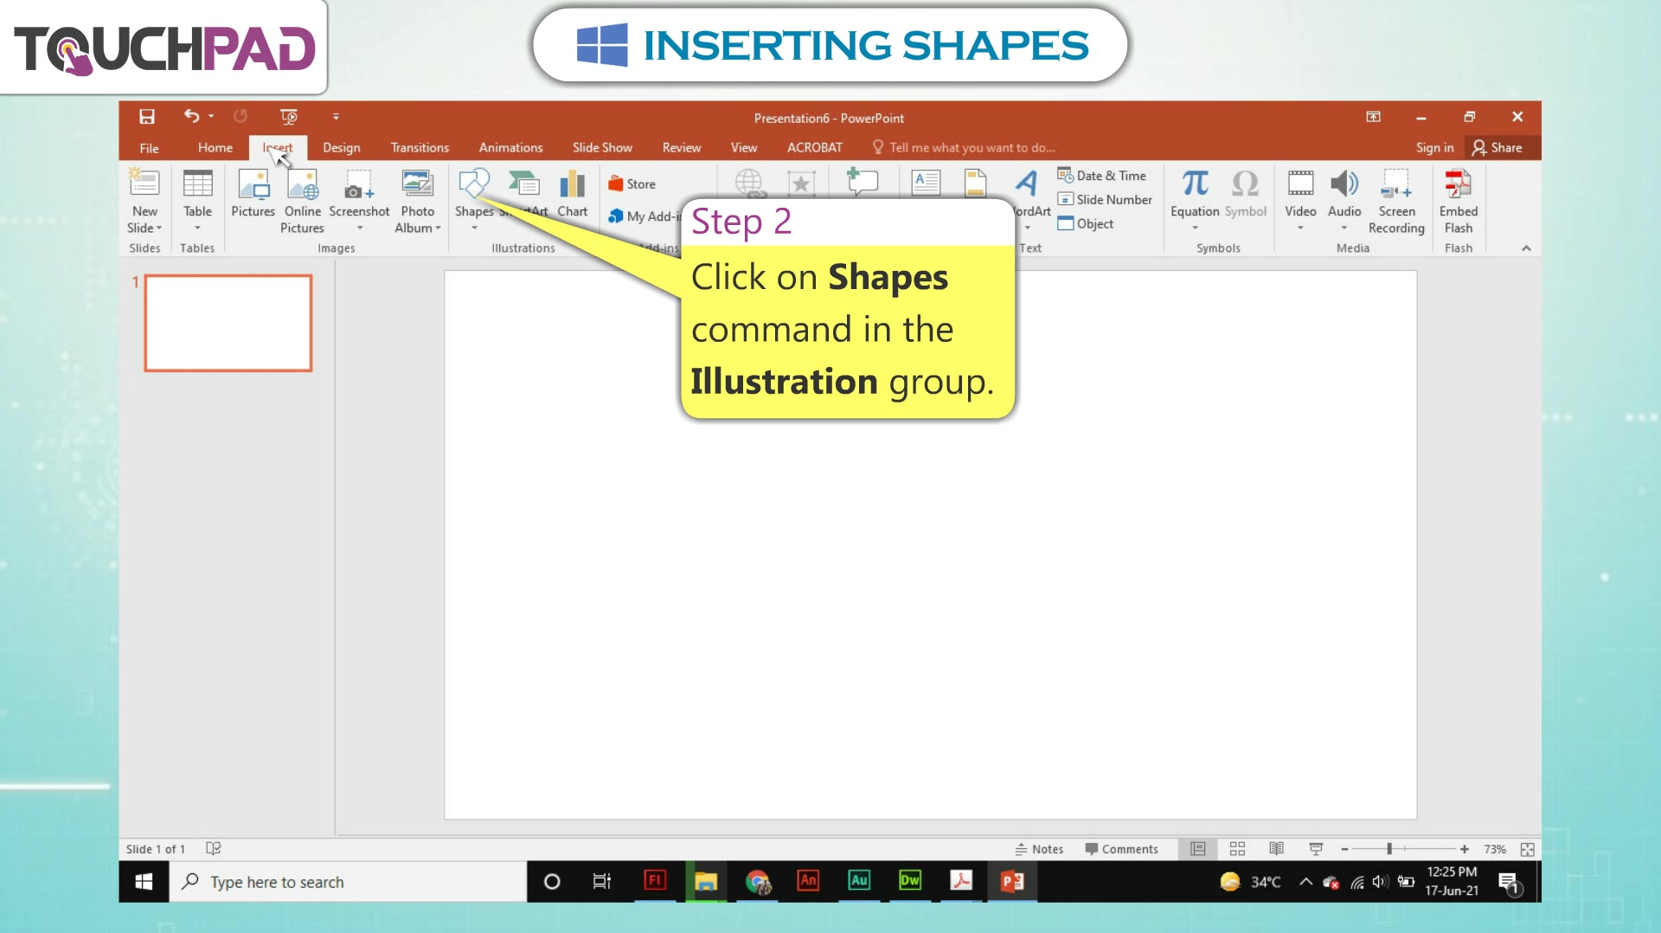The image size is (1661, 933).
Task: Zoom in with plus button
Action: [x=1464, y=850]
